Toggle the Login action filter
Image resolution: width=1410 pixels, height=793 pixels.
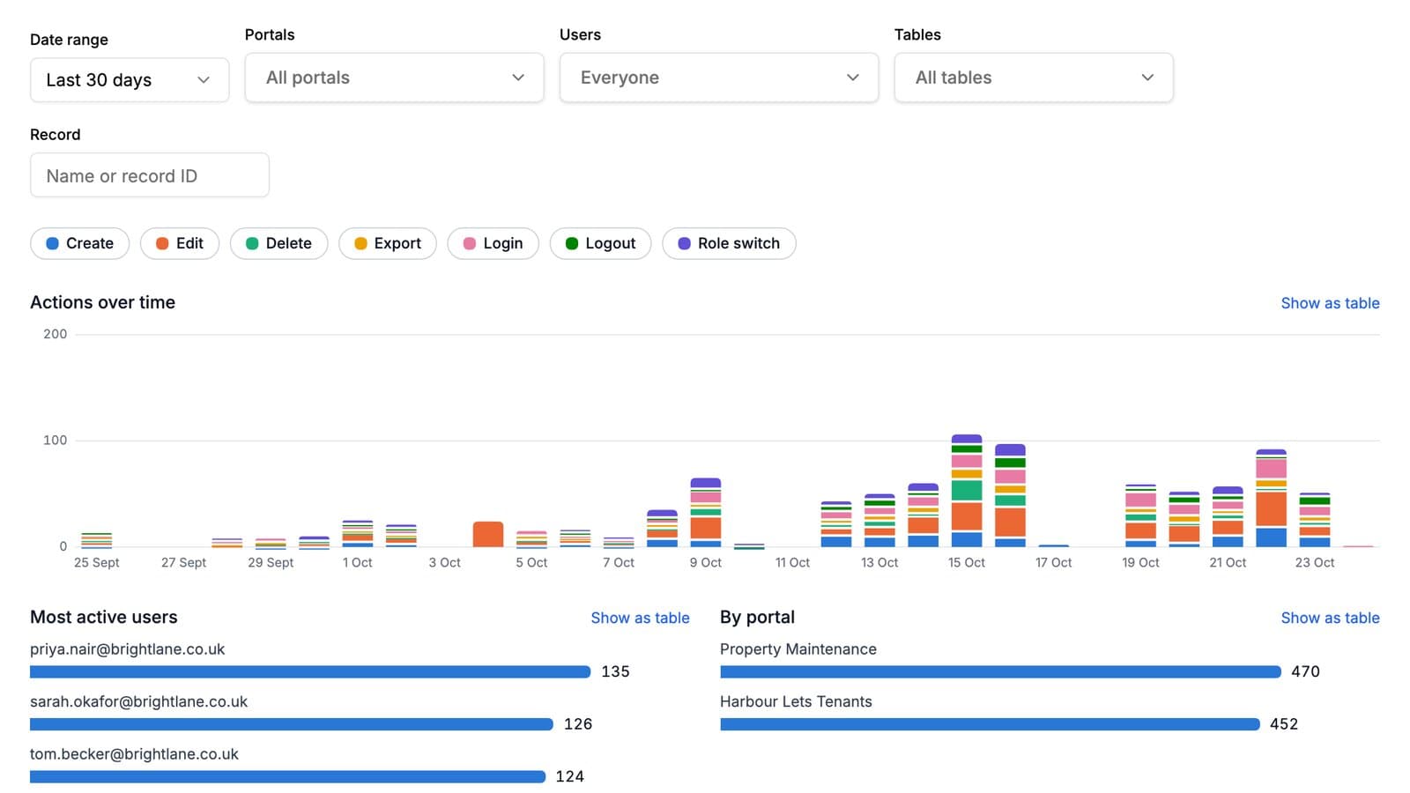click(493, 243)
